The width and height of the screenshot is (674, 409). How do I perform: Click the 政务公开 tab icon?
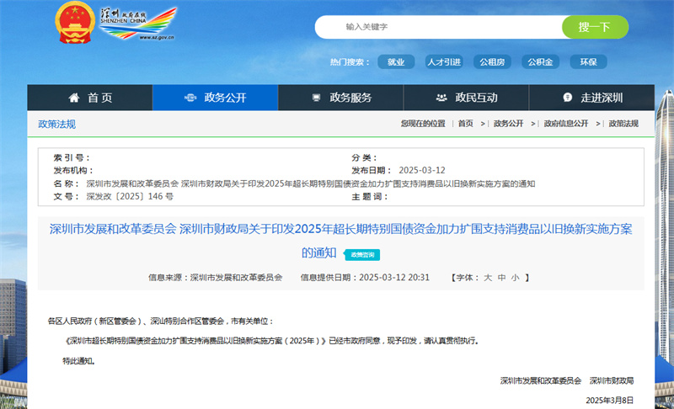coord(190,98)
